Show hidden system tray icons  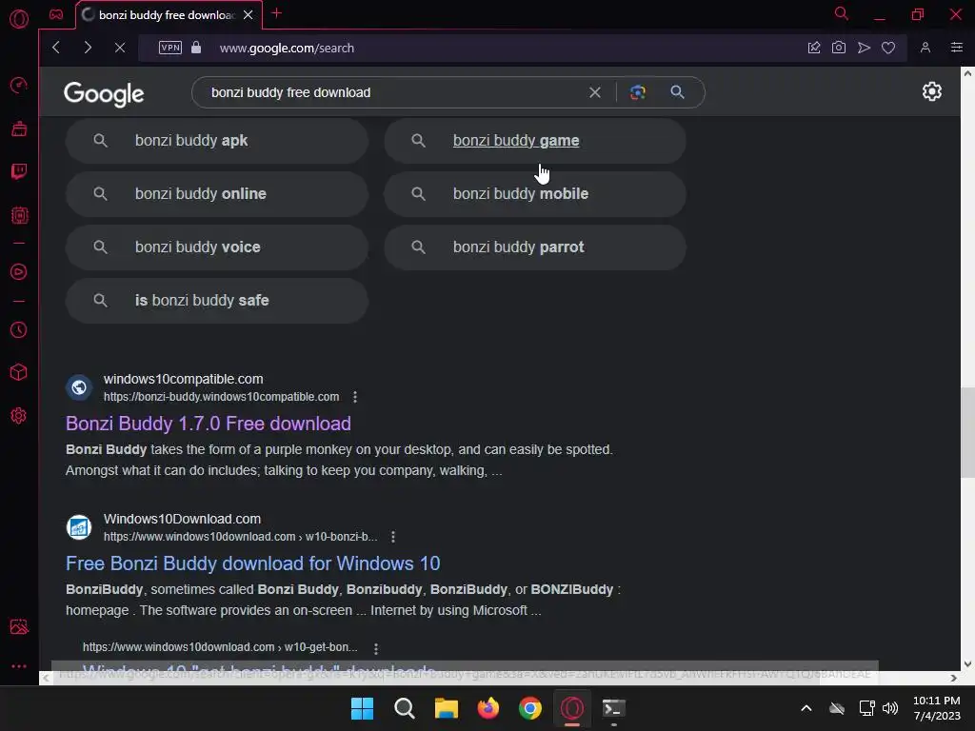tap(806, 708)
